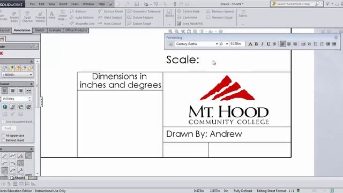Select the Weld Symbol tool
The height and width of the screenshot is (193, 343).
coord(110,18)
